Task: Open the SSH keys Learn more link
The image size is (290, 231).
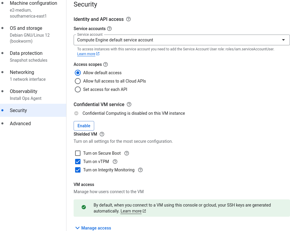Action: coord(131,211)
